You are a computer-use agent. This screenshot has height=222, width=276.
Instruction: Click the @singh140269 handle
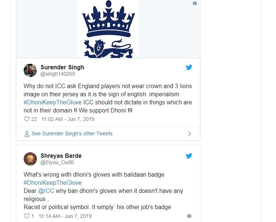[x=58, y=74]
